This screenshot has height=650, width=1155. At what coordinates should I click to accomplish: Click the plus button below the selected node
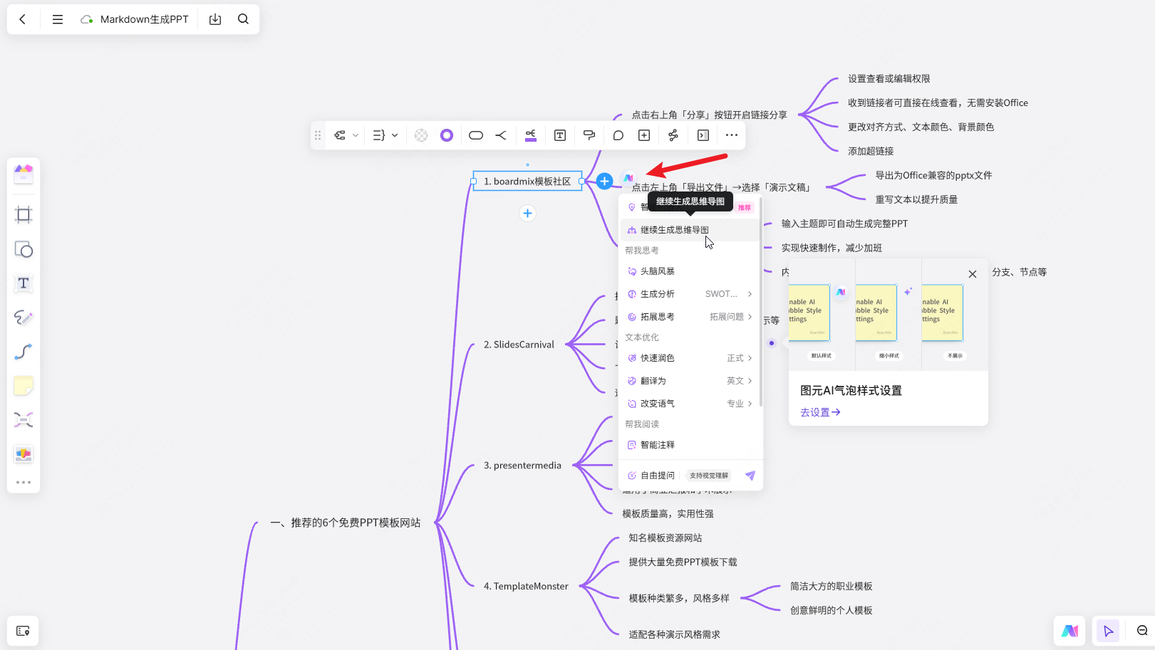tap(527, 213)
